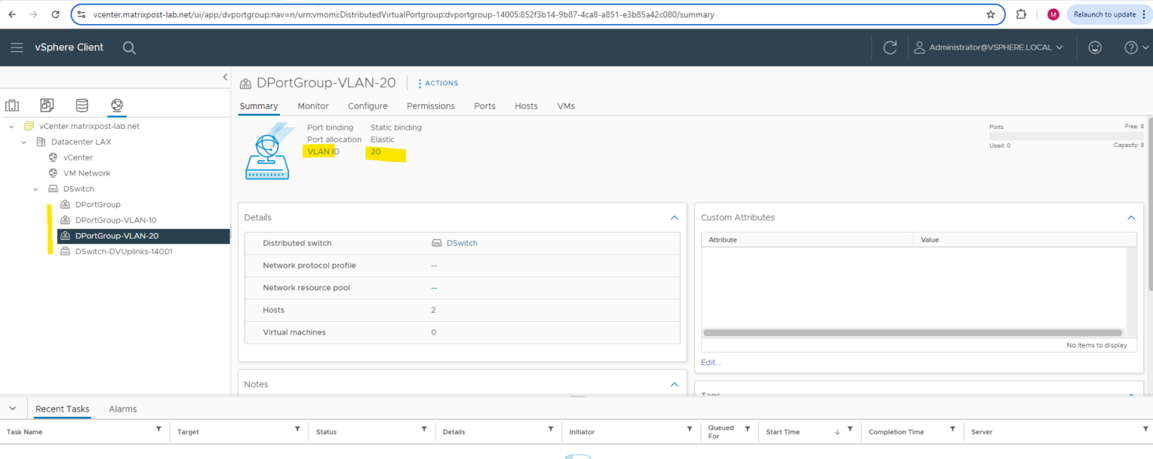Select the VMs and Templates inventory icon
The height and width of the screenshot is (459, 1153).
[x=47, y=106]
